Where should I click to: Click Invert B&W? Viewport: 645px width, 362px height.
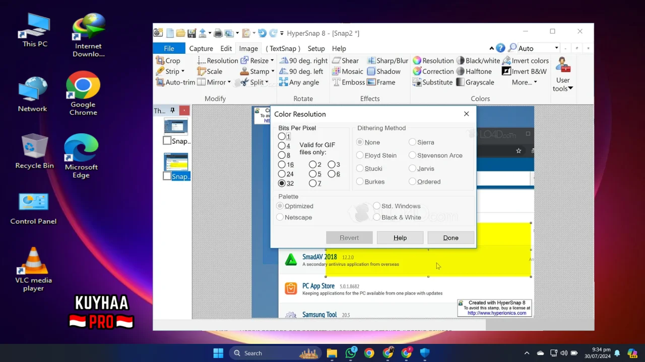coord(524,71)
